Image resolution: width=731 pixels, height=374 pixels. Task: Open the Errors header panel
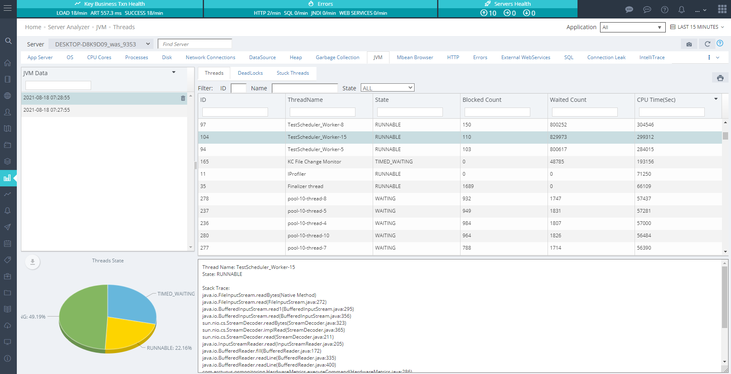pyautogui.click(x=321, y=9)
